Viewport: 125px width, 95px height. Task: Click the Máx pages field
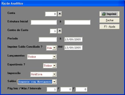(66, 89)
